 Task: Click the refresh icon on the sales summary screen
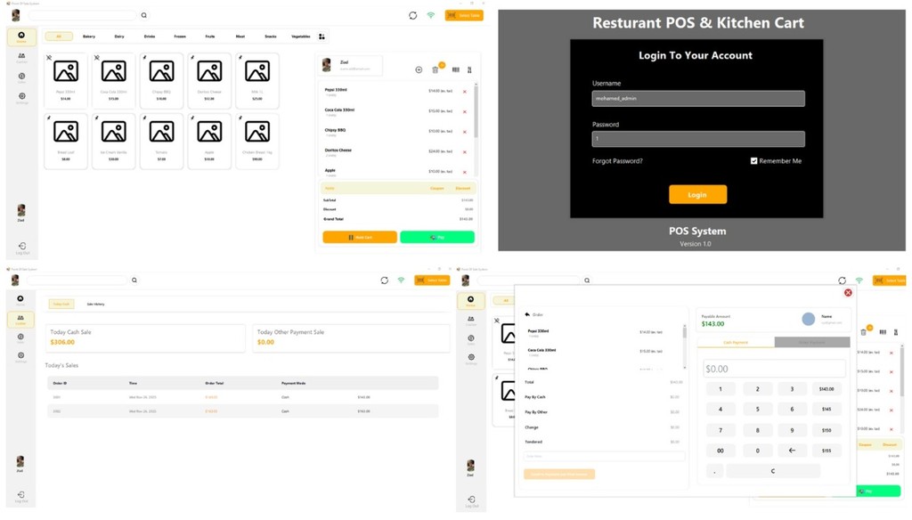[385, 280]
